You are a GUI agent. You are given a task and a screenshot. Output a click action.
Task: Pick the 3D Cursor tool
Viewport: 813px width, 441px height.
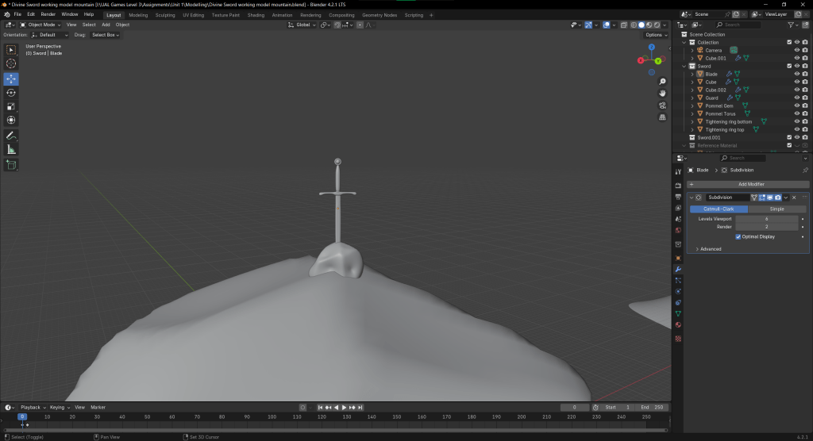[11, 63]
